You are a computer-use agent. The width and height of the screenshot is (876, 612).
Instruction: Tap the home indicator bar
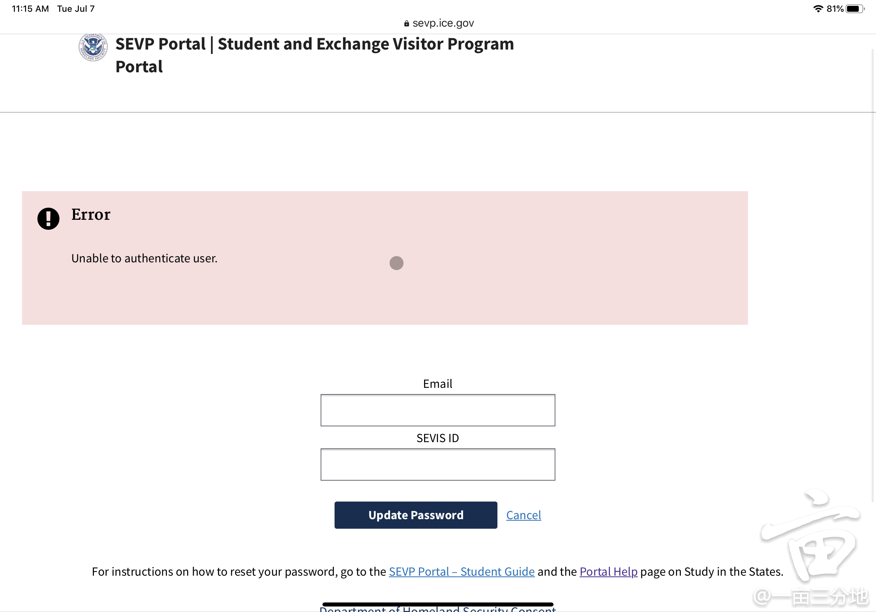[438, 604]
